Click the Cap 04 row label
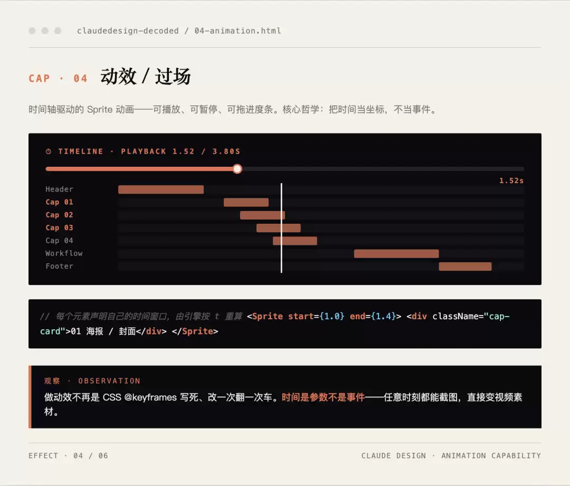Image resolution: width=570 pixels, height=486 pixels. pos(59,240)
